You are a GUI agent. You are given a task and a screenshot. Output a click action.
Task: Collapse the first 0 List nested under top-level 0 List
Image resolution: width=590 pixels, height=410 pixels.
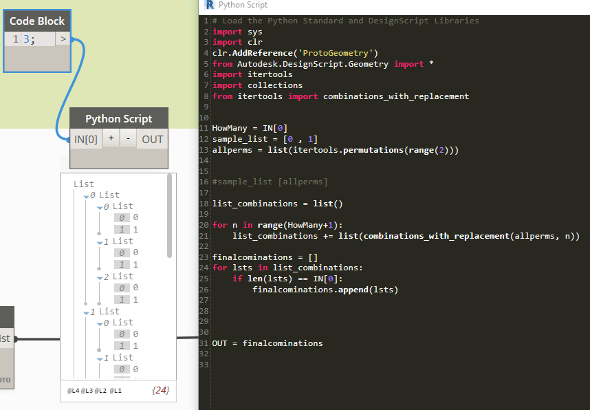click(x=100, y=208)
